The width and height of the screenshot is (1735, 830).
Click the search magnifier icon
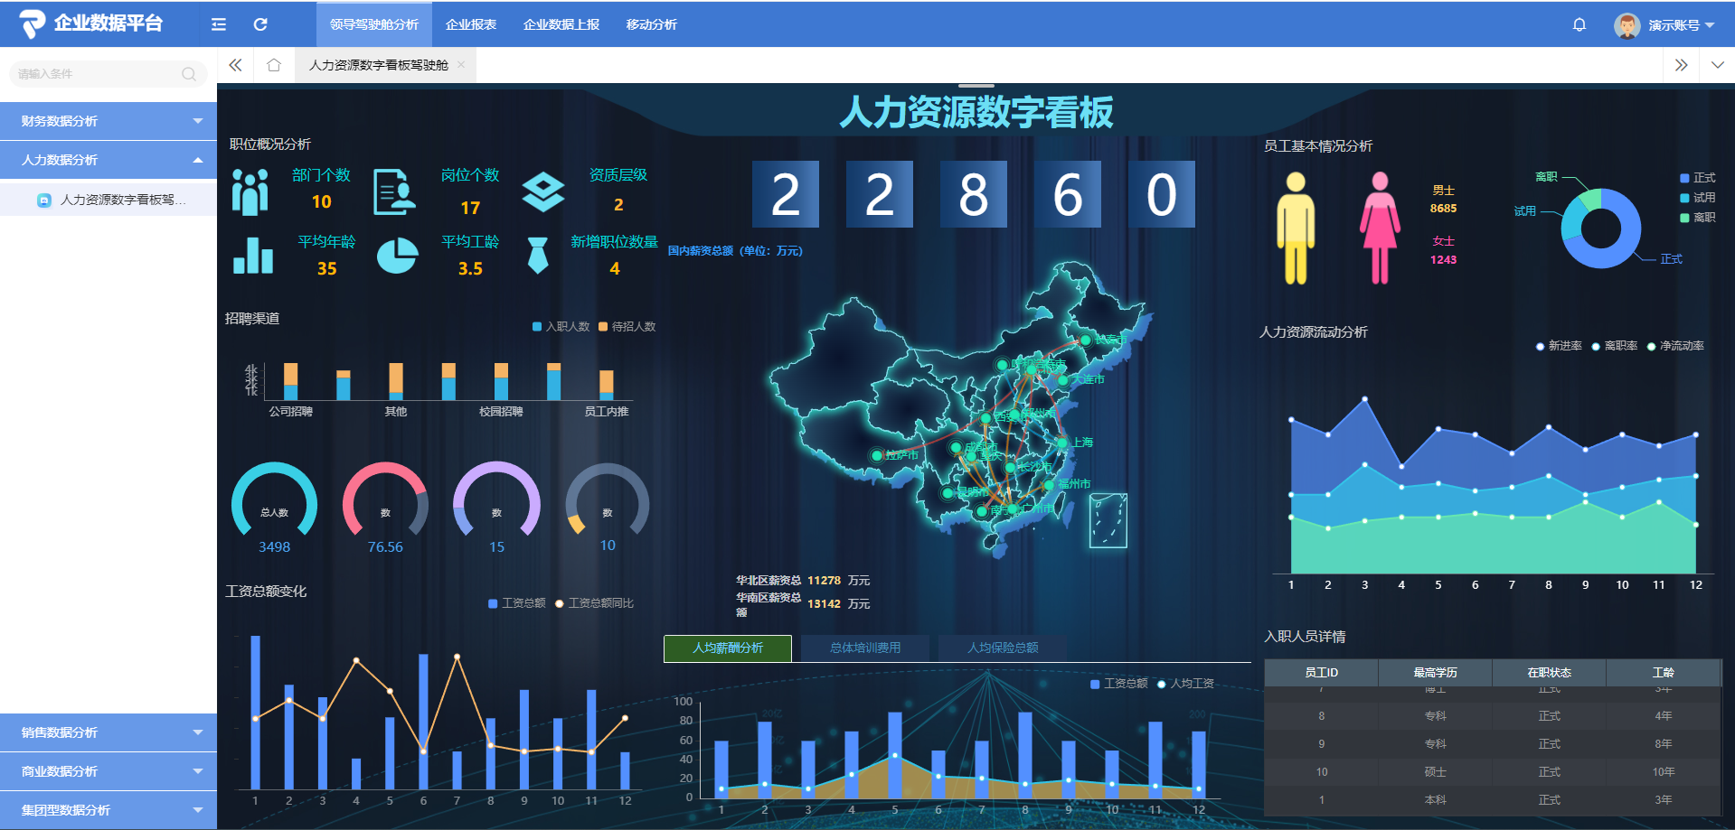[189, 74]
